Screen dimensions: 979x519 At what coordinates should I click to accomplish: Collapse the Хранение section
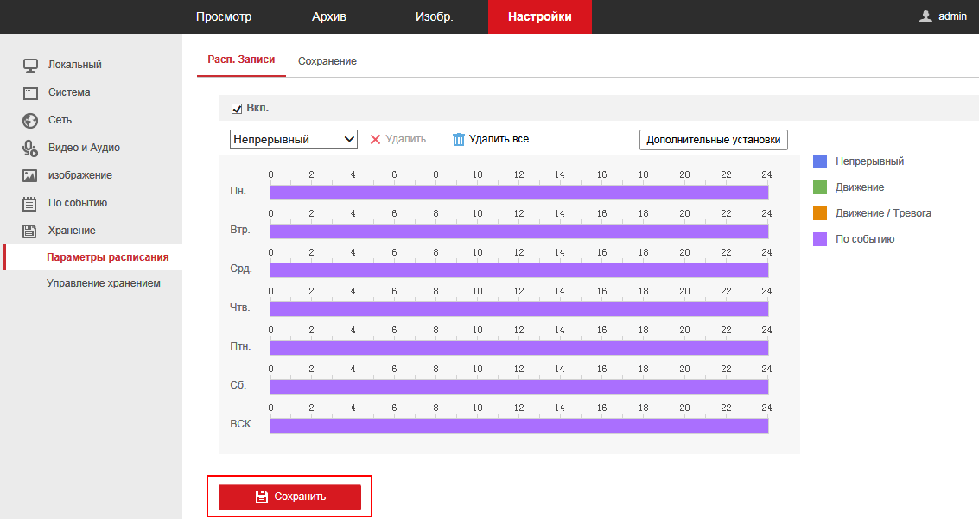72,231
